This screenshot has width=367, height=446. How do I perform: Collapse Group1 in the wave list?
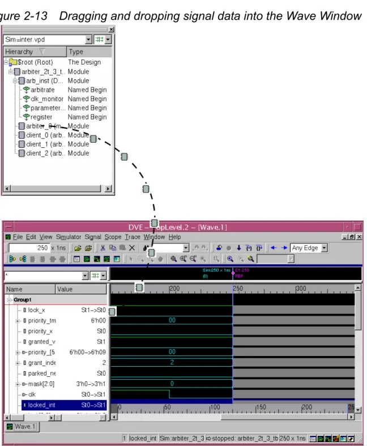pyautogui.click(x=10, y=300)
